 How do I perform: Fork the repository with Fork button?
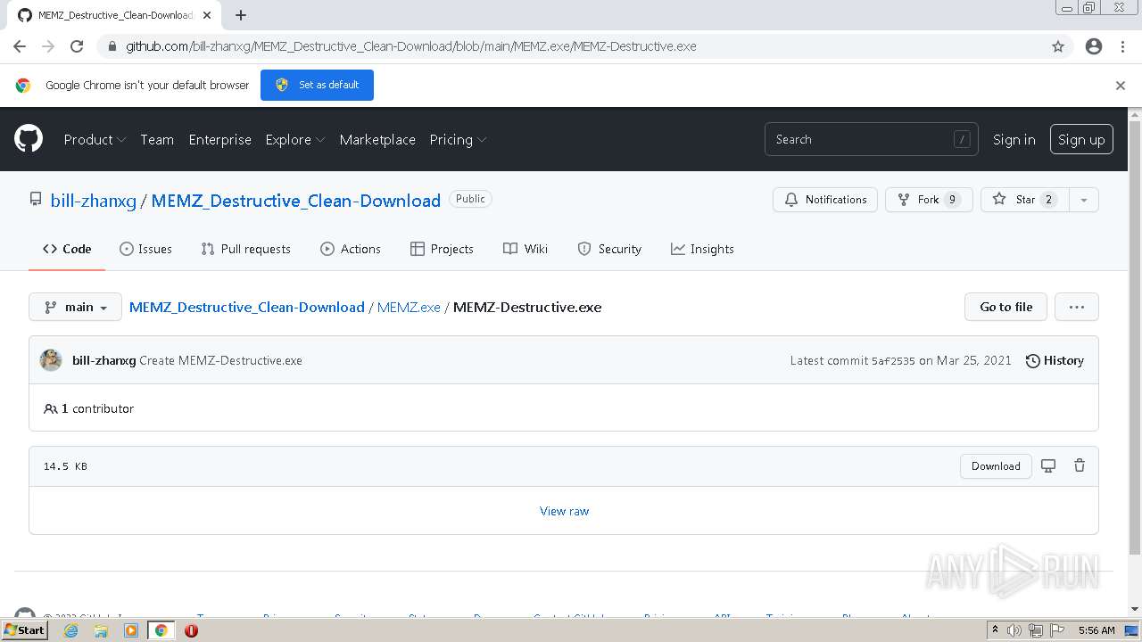click(x=929, y=200)
